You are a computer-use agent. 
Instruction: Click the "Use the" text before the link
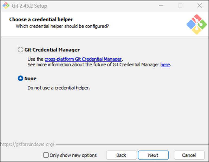coord(35,59)
